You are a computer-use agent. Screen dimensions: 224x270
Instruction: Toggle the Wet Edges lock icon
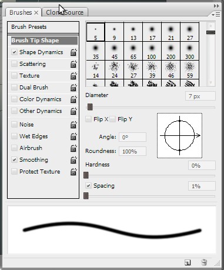pos(73,136)
